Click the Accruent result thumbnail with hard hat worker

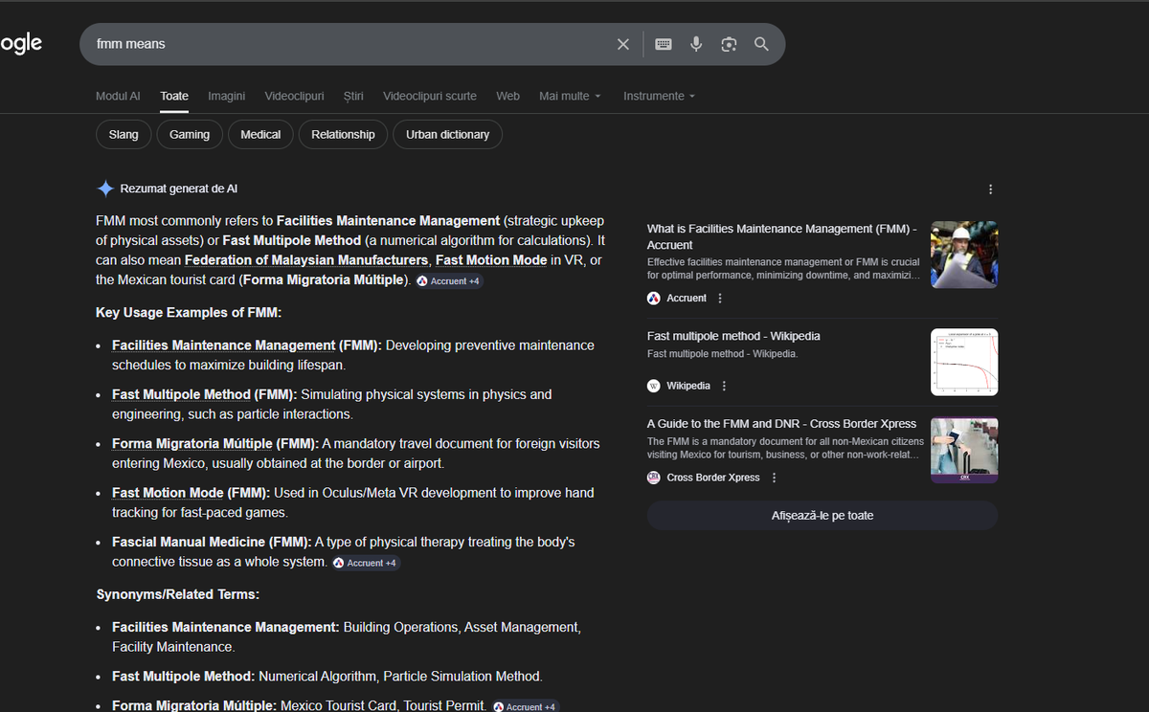click(x=964, y=255)
